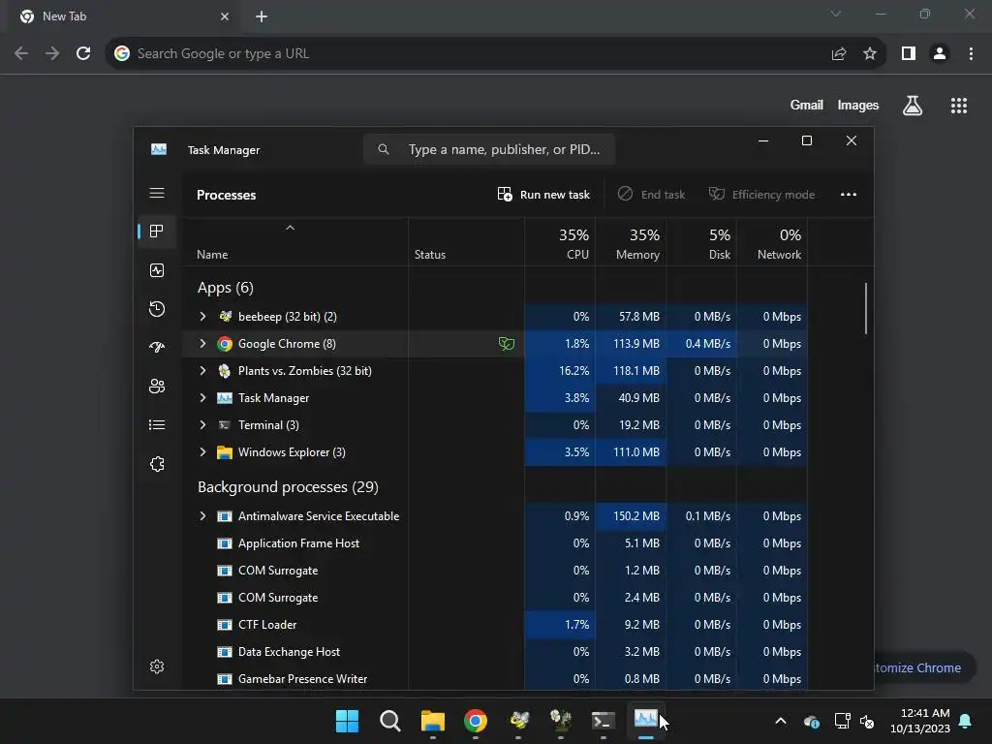Click the muted volume tray icon
992x744 pixels.
867,721
